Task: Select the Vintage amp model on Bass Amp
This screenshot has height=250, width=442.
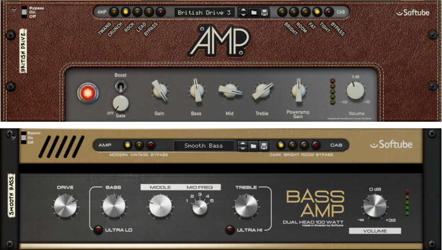Action: (139, 145)
